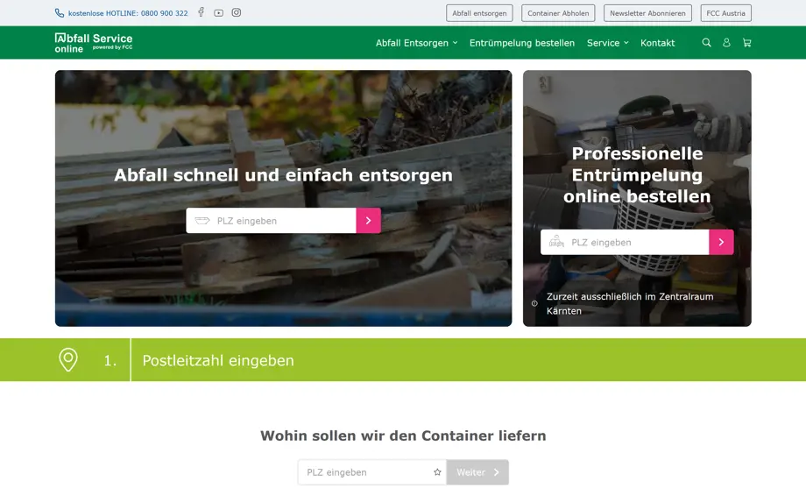Screen dimensions: 806x503
Task: Click the search magnifier icon
Action: (x=706, y=43)
